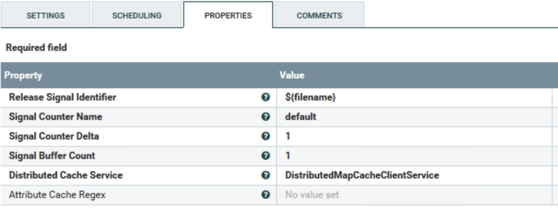Viewport: 558px width, 215px height.
Task: Select the Distributed Cache Service property name
Action: (x=66, y=175)
